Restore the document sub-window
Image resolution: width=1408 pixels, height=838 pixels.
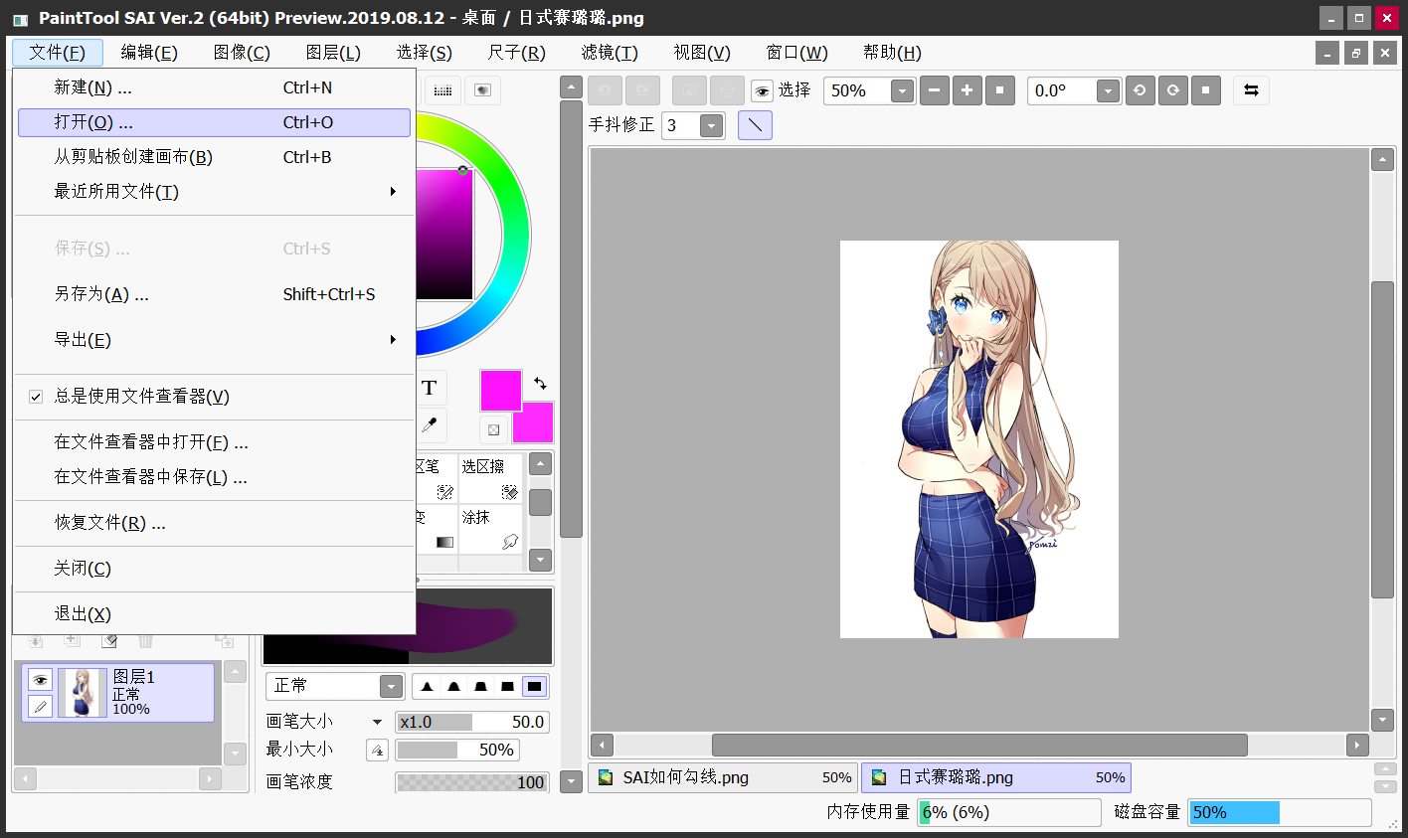1356,54
